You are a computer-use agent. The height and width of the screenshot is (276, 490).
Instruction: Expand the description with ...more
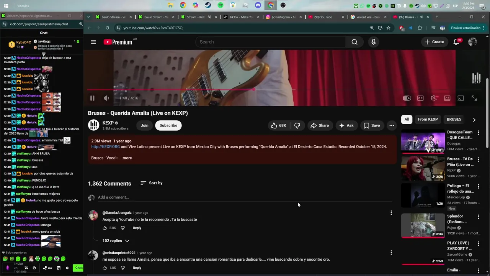point(126,158)
